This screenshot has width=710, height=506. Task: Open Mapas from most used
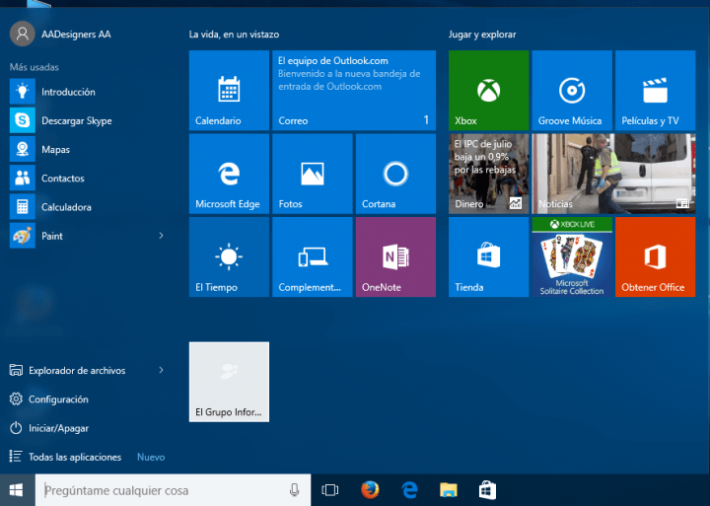click(87, 150)
